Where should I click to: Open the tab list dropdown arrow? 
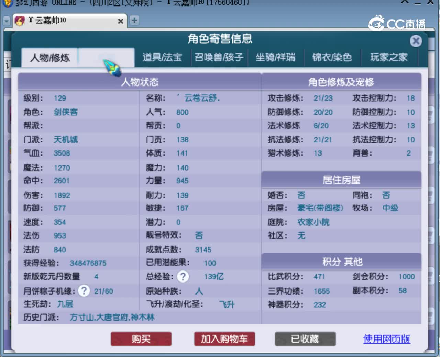click(x=6, y=21)
